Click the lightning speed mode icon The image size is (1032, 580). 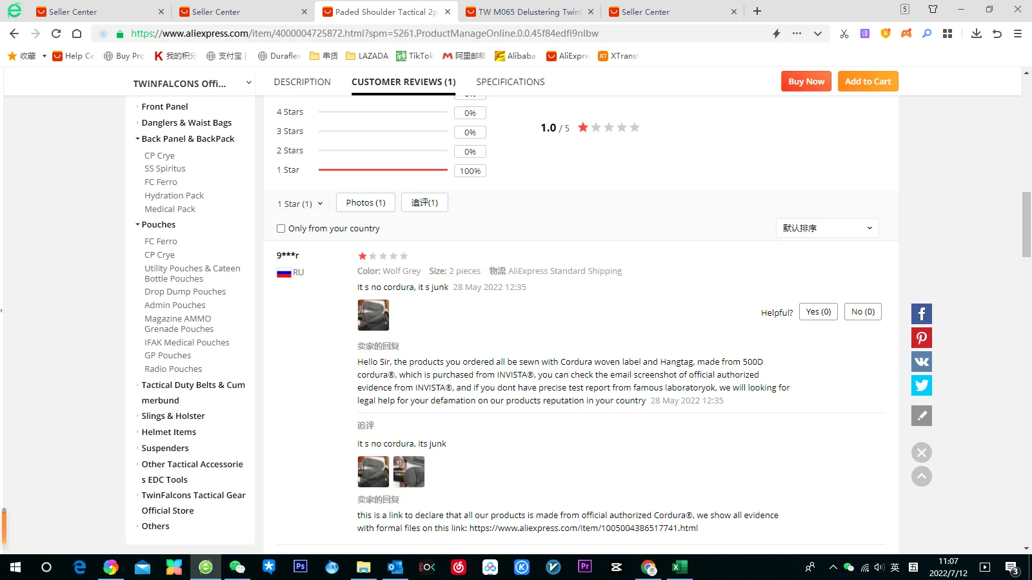coord(777,34)
